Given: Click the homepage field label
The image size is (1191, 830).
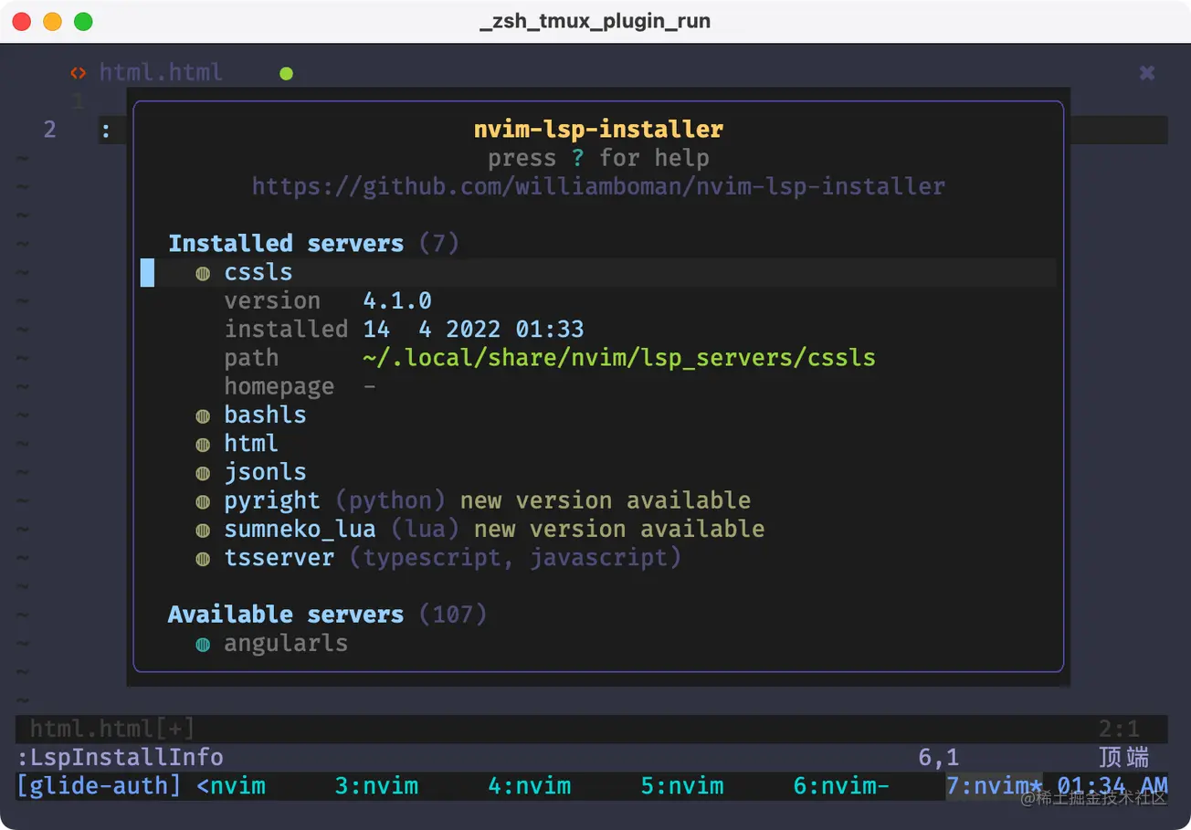Looking at the screenshot, I should 279,386.
